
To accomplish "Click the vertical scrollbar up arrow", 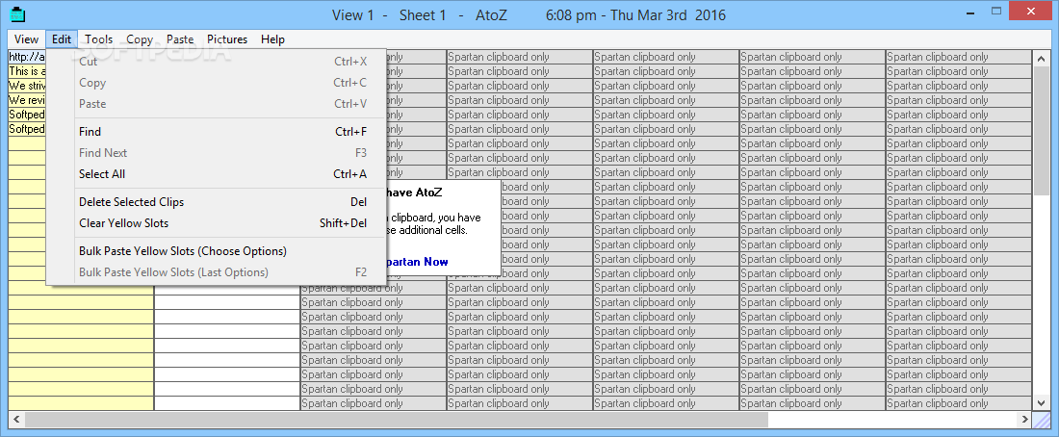I will click(1041, 57).
